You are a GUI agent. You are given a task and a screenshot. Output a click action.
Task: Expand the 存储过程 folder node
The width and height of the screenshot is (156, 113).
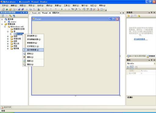8,39
